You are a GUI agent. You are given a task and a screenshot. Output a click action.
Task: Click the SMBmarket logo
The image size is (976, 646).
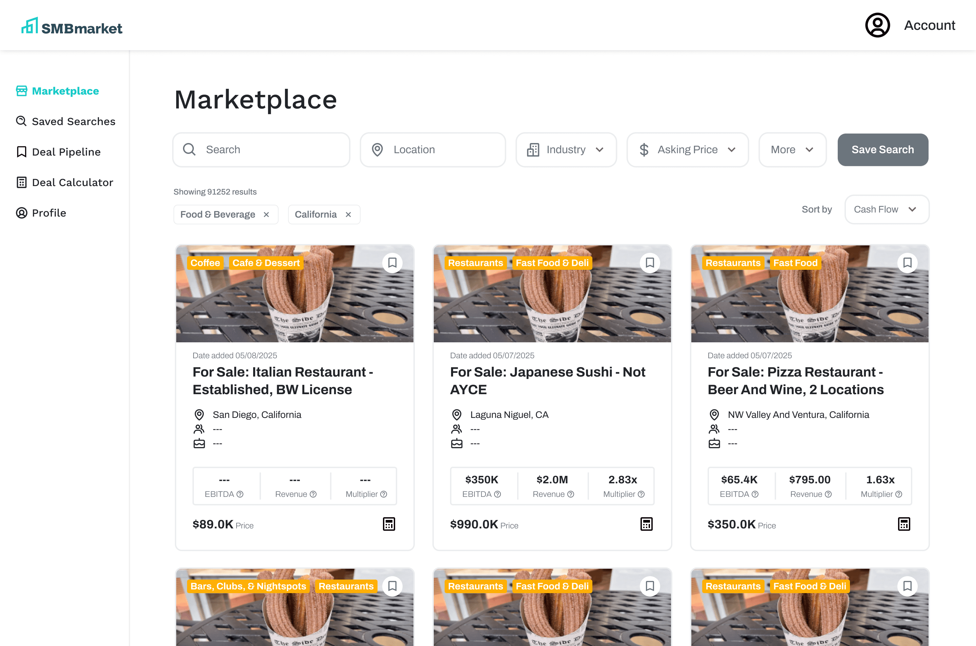(x=72, y=27)
